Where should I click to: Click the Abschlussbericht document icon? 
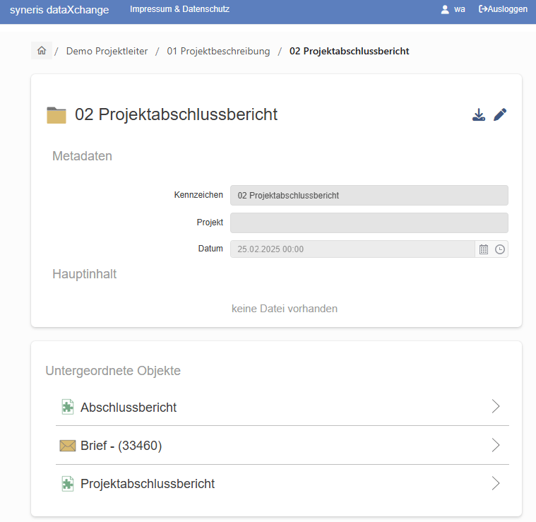(68, 407)
